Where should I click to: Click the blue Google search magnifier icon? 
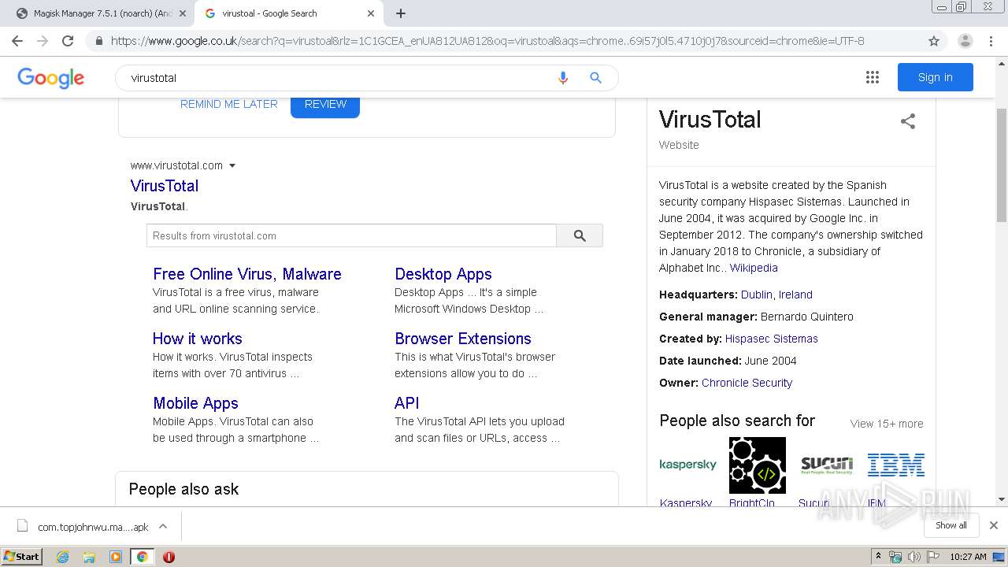click(x=596, y=78)
